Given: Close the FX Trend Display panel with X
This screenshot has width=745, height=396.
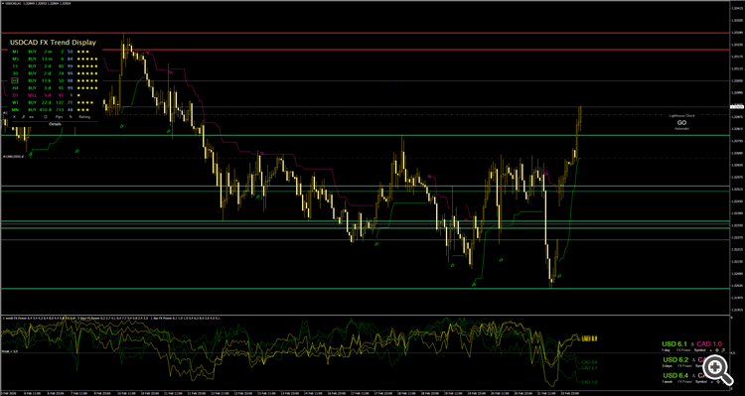Looking at the screenshot, I should pos(14,116).
